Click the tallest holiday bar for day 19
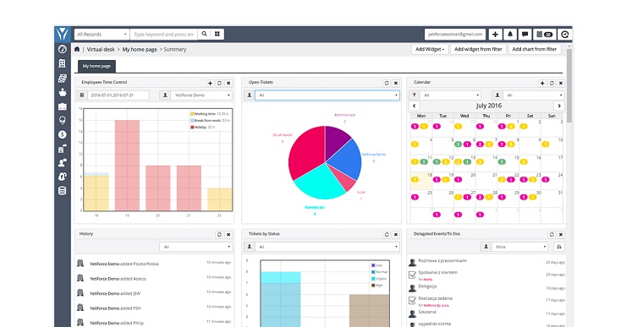The height and width of the screenshot is (327, 626). [x=128, y=166]
